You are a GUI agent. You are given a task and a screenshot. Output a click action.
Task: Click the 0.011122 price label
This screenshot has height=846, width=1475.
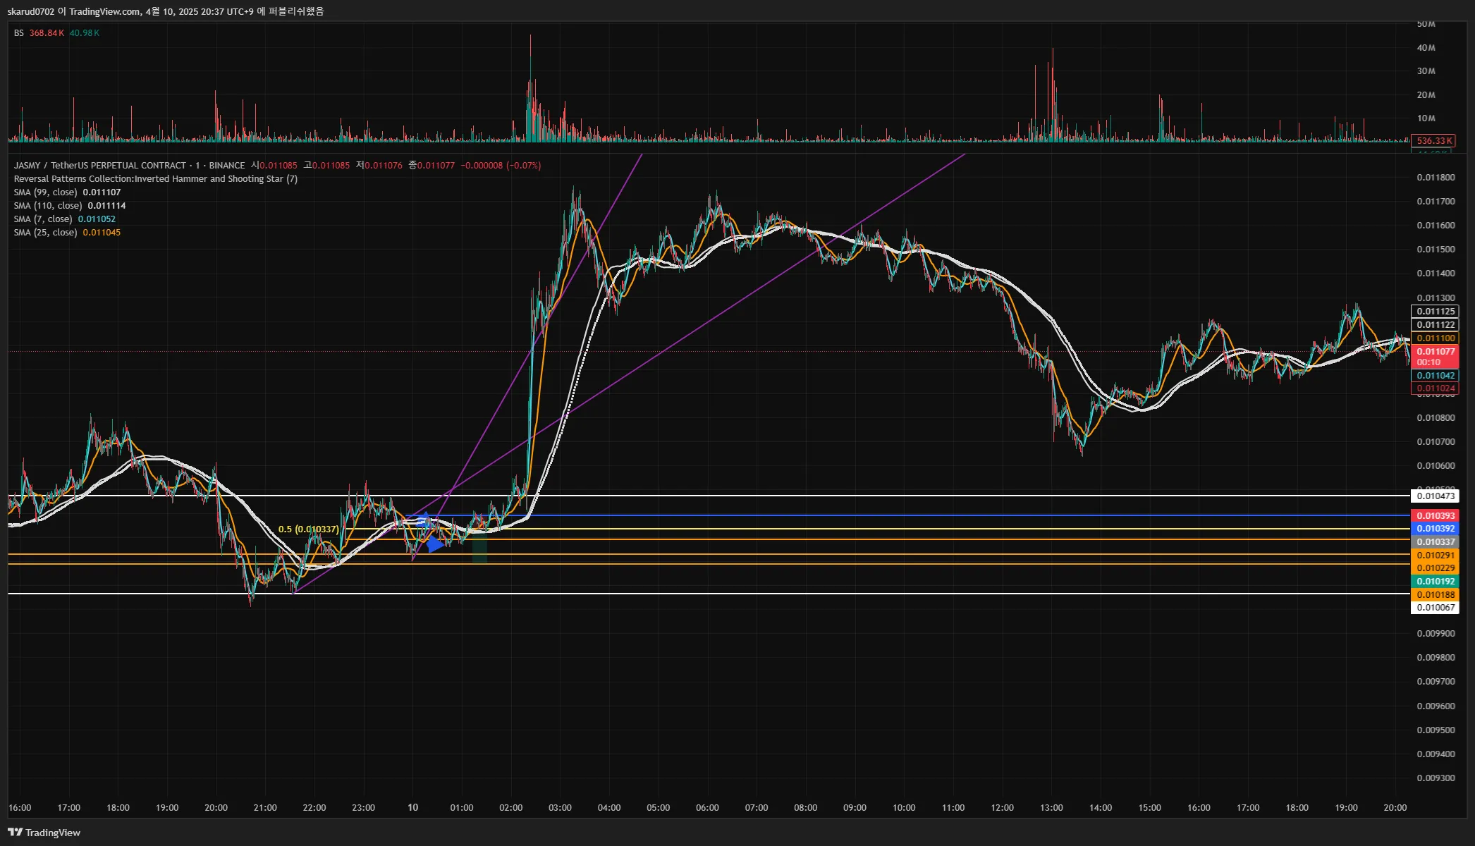tap(1435, 324)
